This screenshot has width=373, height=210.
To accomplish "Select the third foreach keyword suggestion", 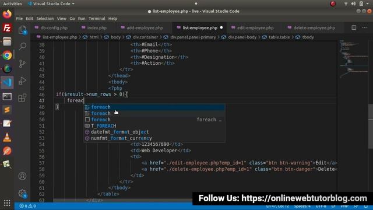I will point(154,120).
